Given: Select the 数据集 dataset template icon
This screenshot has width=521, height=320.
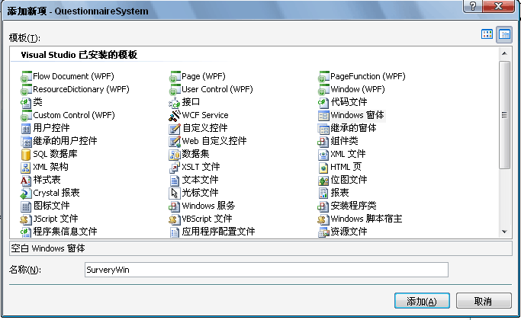Looking at the screenshot, I should [175, 155].
